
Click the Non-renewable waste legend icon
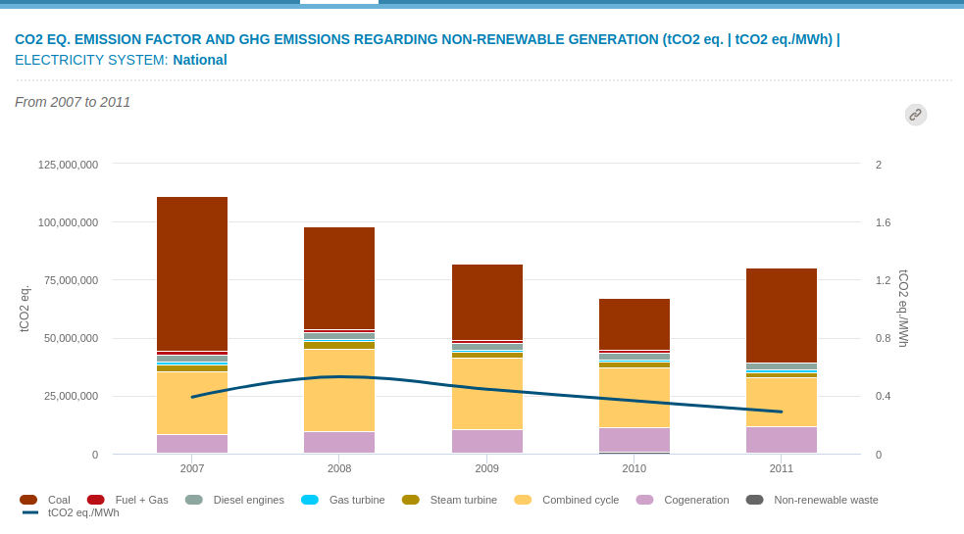754,500
